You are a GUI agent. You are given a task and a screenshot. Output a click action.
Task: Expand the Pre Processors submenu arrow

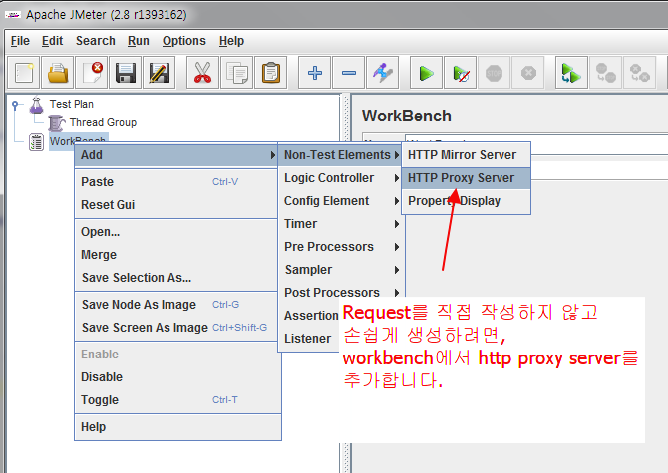click(397, 247)
